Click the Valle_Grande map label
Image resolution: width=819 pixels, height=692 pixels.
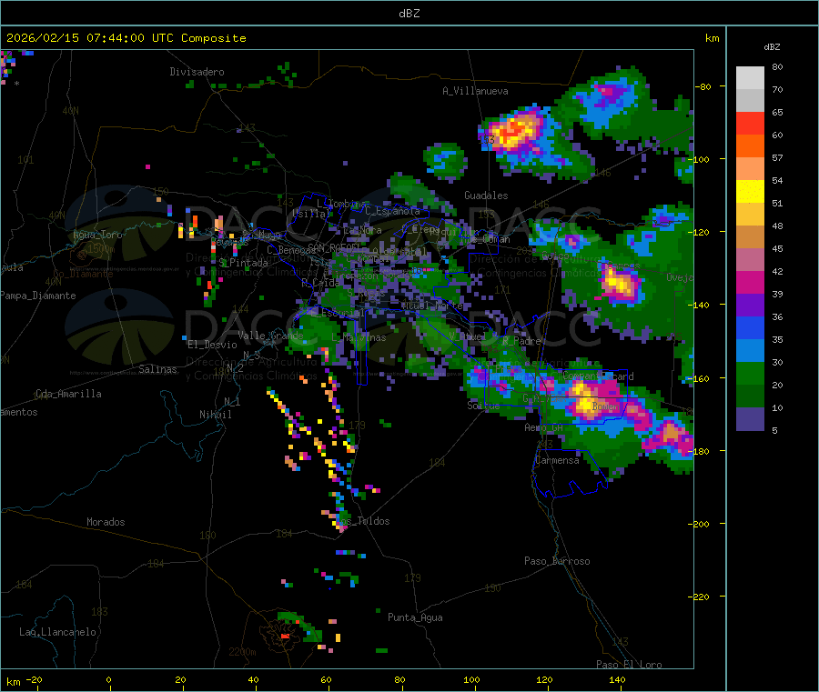coord(270,335)
